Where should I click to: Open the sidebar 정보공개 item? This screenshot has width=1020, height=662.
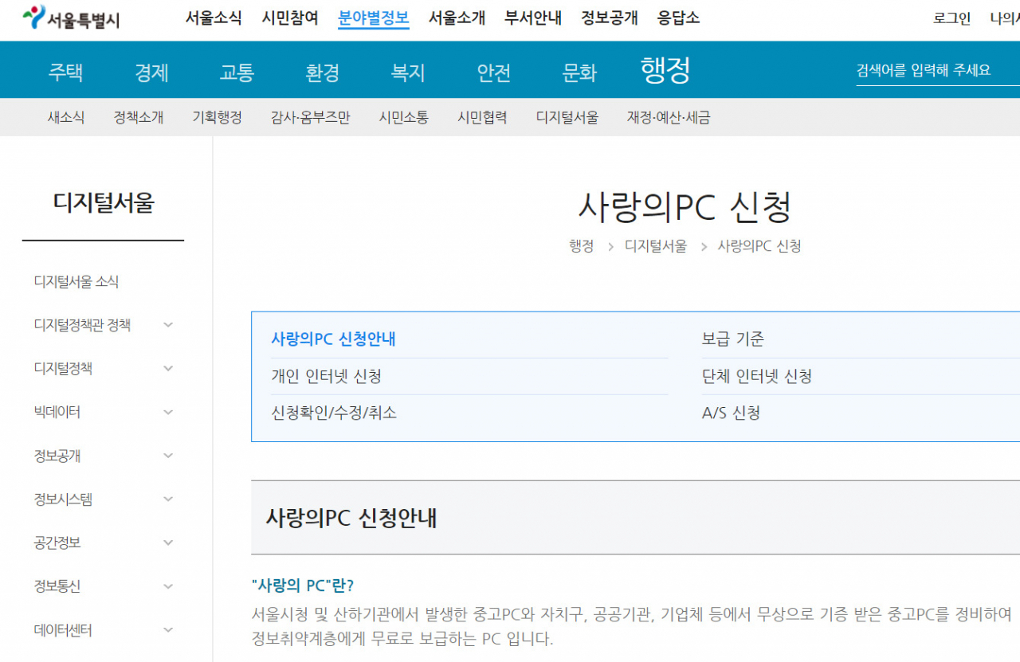click(x=57, y=456)
